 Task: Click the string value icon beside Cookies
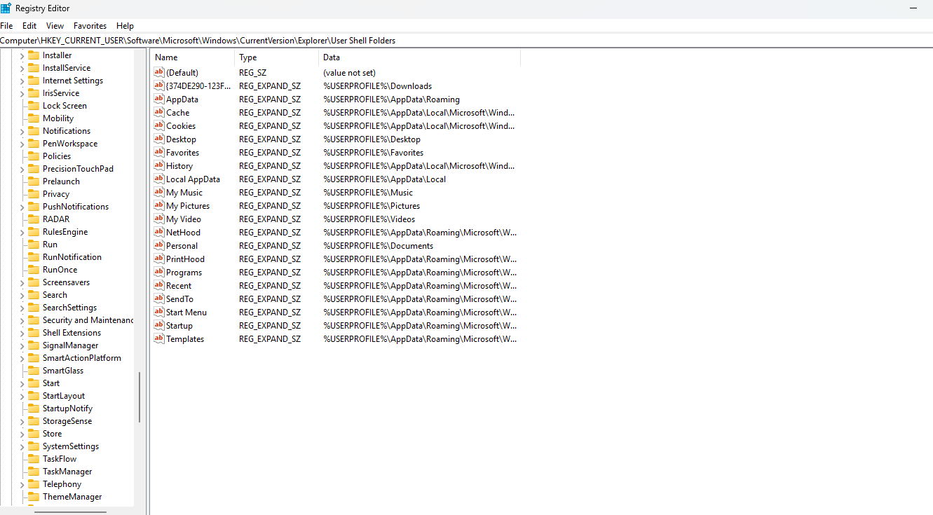(x=159, y=125)
